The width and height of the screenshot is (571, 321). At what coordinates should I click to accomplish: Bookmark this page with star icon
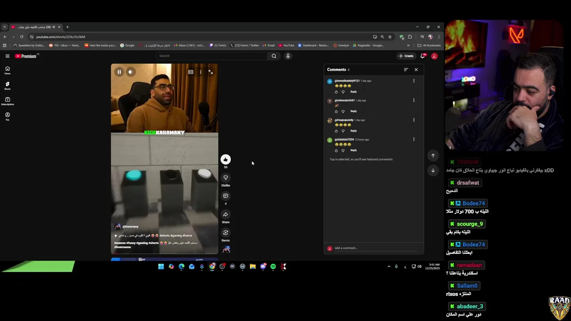(389, 37)
